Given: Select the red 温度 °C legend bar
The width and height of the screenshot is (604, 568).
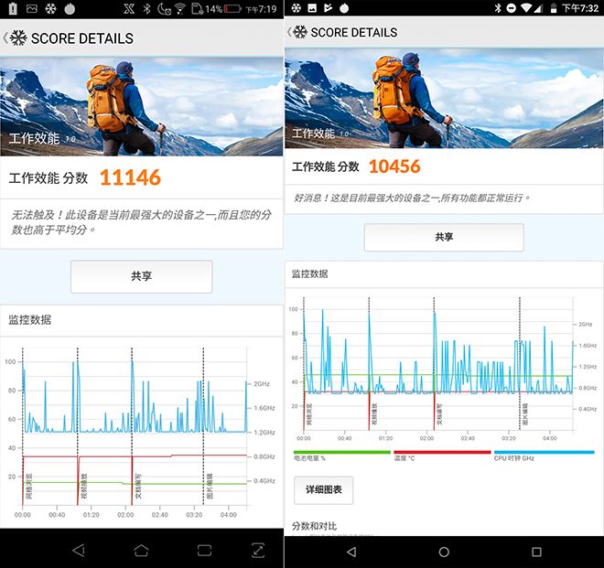Looking at the screenshot, I should coord(442,453).
